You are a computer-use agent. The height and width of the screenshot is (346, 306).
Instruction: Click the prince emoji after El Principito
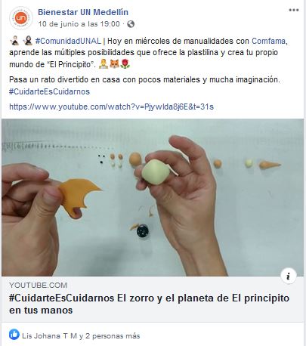[104, 64]
